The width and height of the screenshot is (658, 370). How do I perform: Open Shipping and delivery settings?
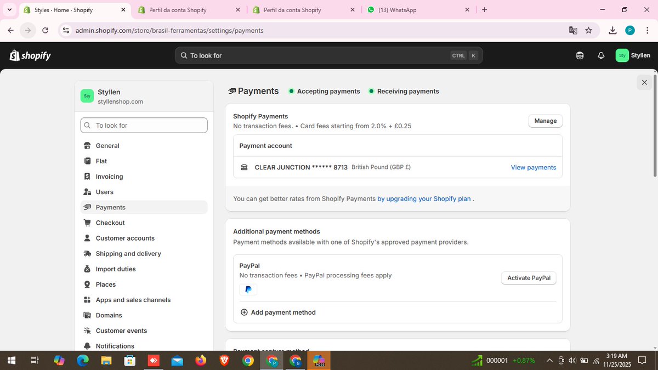click(144, 254)
